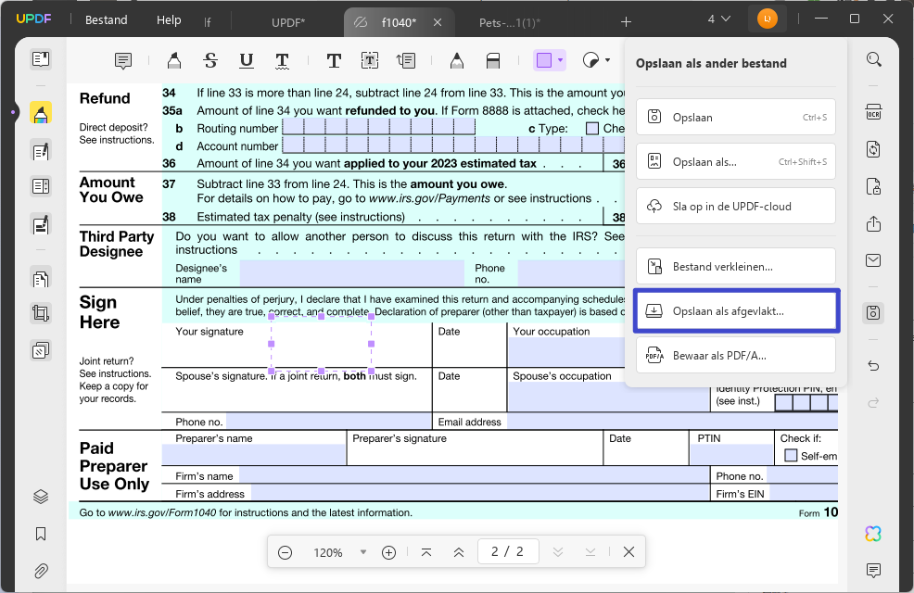Select the Pencil drawing tool
This screenshot has width=914, height=593.
457,60
